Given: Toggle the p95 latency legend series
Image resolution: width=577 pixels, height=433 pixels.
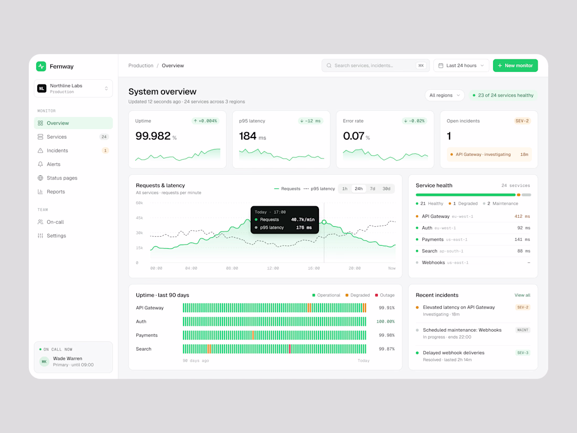Looking at the screenshot, I should coord(319,188).
